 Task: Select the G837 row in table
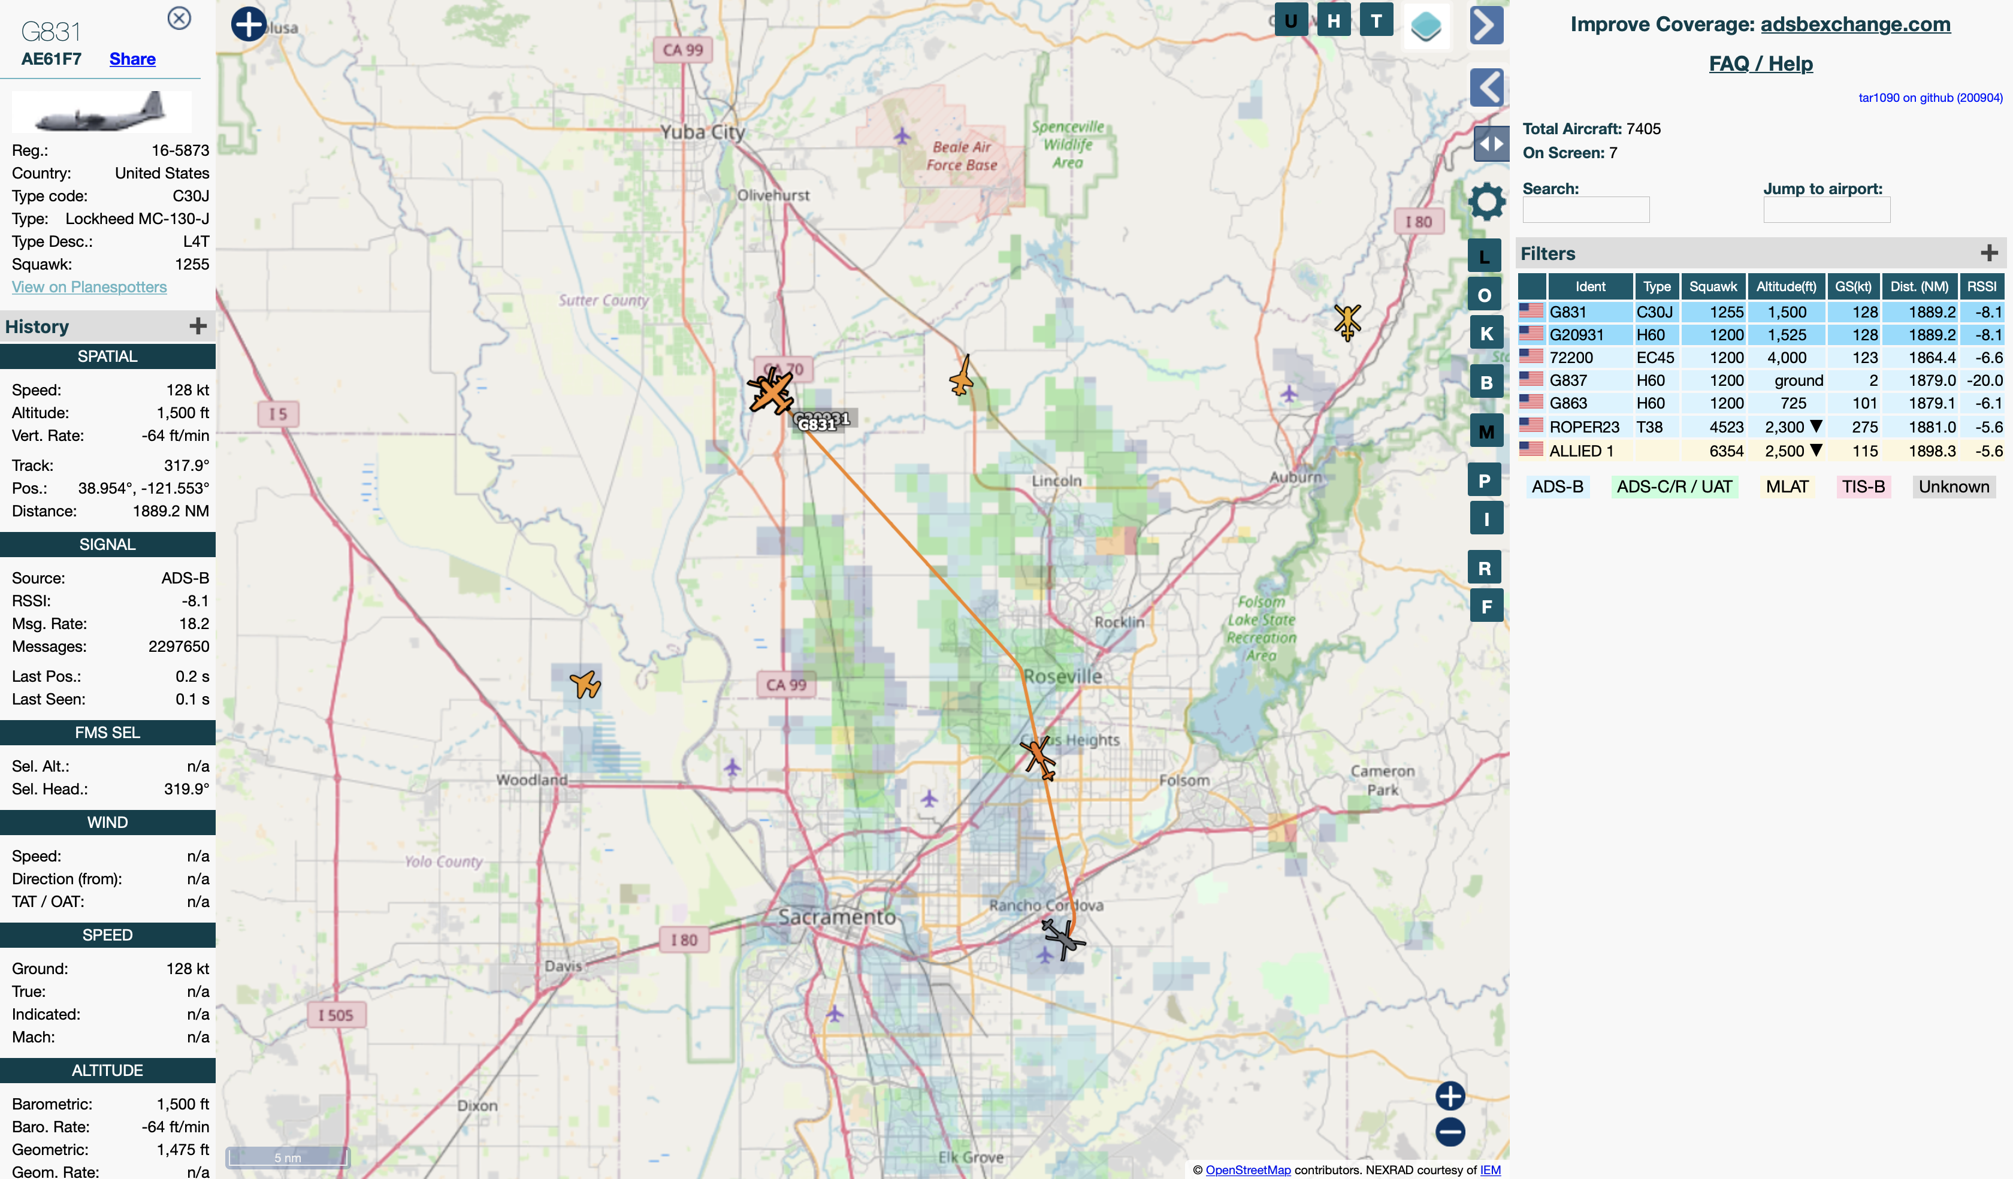[x=1761, y=380]
